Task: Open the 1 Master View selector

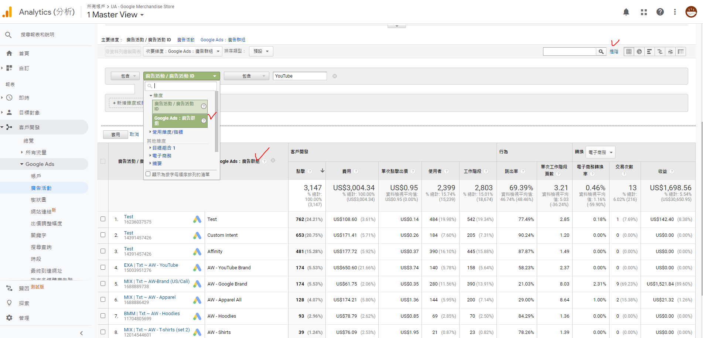Action: click(115, 15)
